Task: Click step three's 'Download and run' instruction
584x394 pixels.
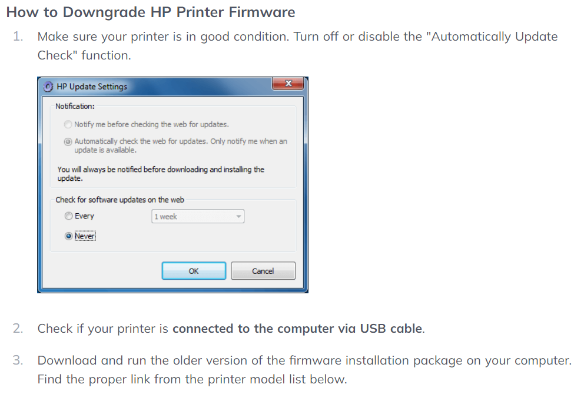Action: 304,360
